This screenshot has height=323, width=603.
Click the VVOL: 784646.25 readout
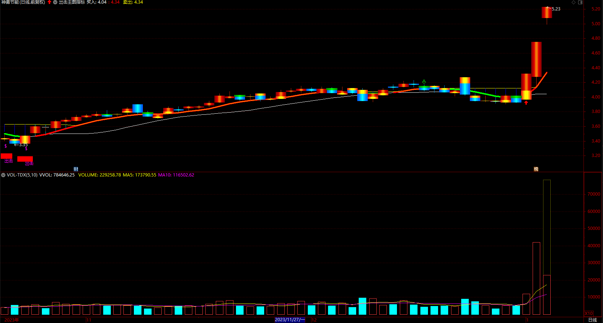[x=57, y=175]
